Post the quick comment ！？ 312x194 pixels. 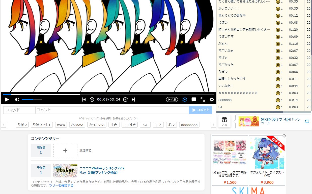(x=158, y=125)
